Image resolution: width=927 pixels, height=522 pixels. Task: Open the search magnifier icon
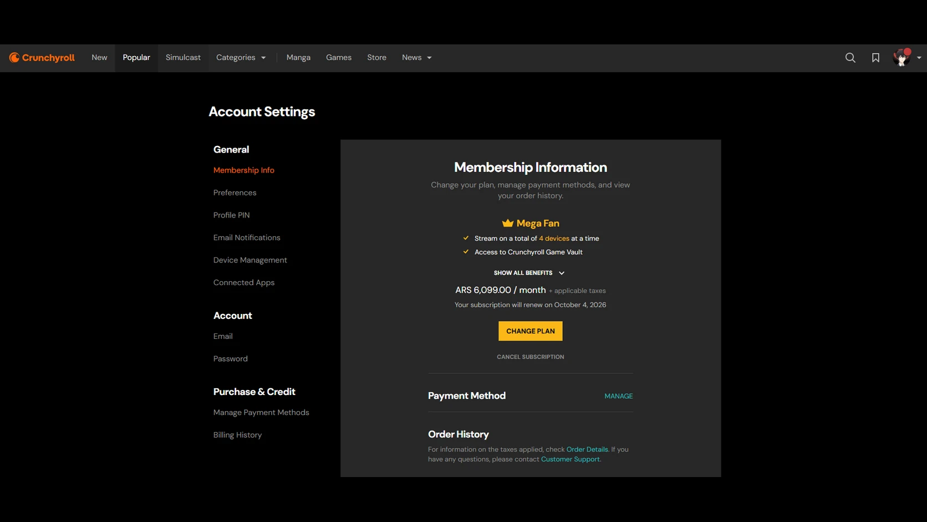pos(850,58)
